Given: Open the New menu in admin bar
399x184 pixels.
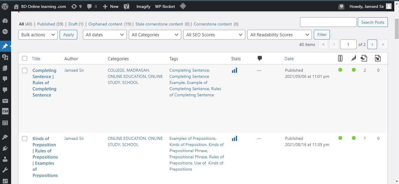Looking at the screenshot, I should tap(110, 6).
